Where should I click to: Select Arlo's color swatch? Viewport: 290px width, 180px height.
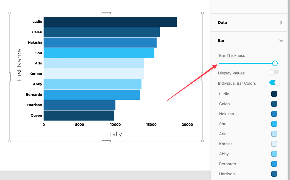point(274,134)
